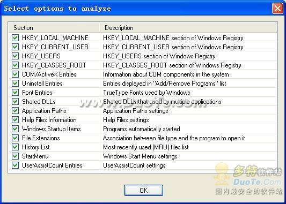Toggle the Help Files Information checkbox
286x204 pixels.
point(16,120)
